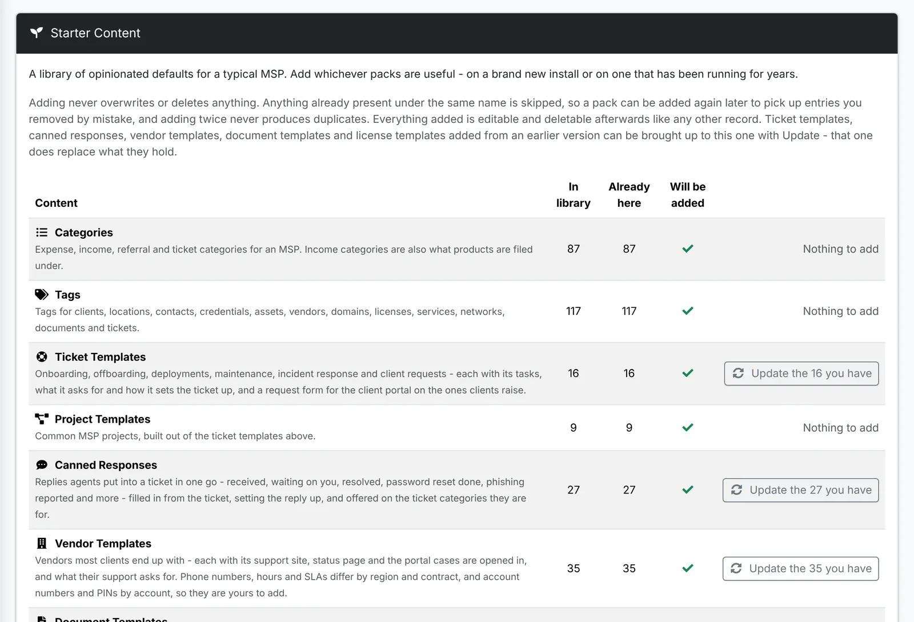The width and height of the screenshot is (914, 622).
Task: Select the Ticket Templates row title
Action: [x=100, y=357]
